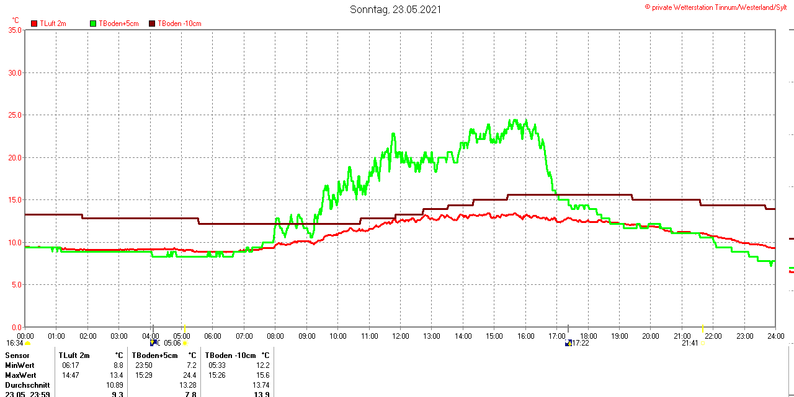Screen dimensions: 794x397
Task: Click the dark red TBoden -10cm legend swatch
Action: coord(153,24)
